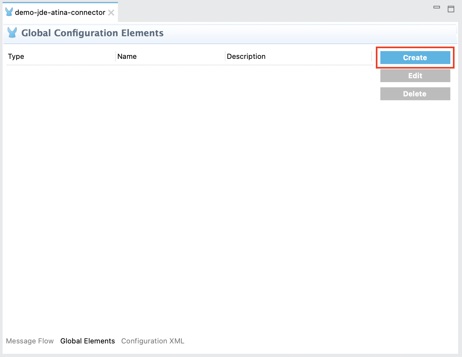This screenshot has width=462, height=357.
Task: Click the Mule logo beside Global Configuration Elements
Action: (12, 33)
